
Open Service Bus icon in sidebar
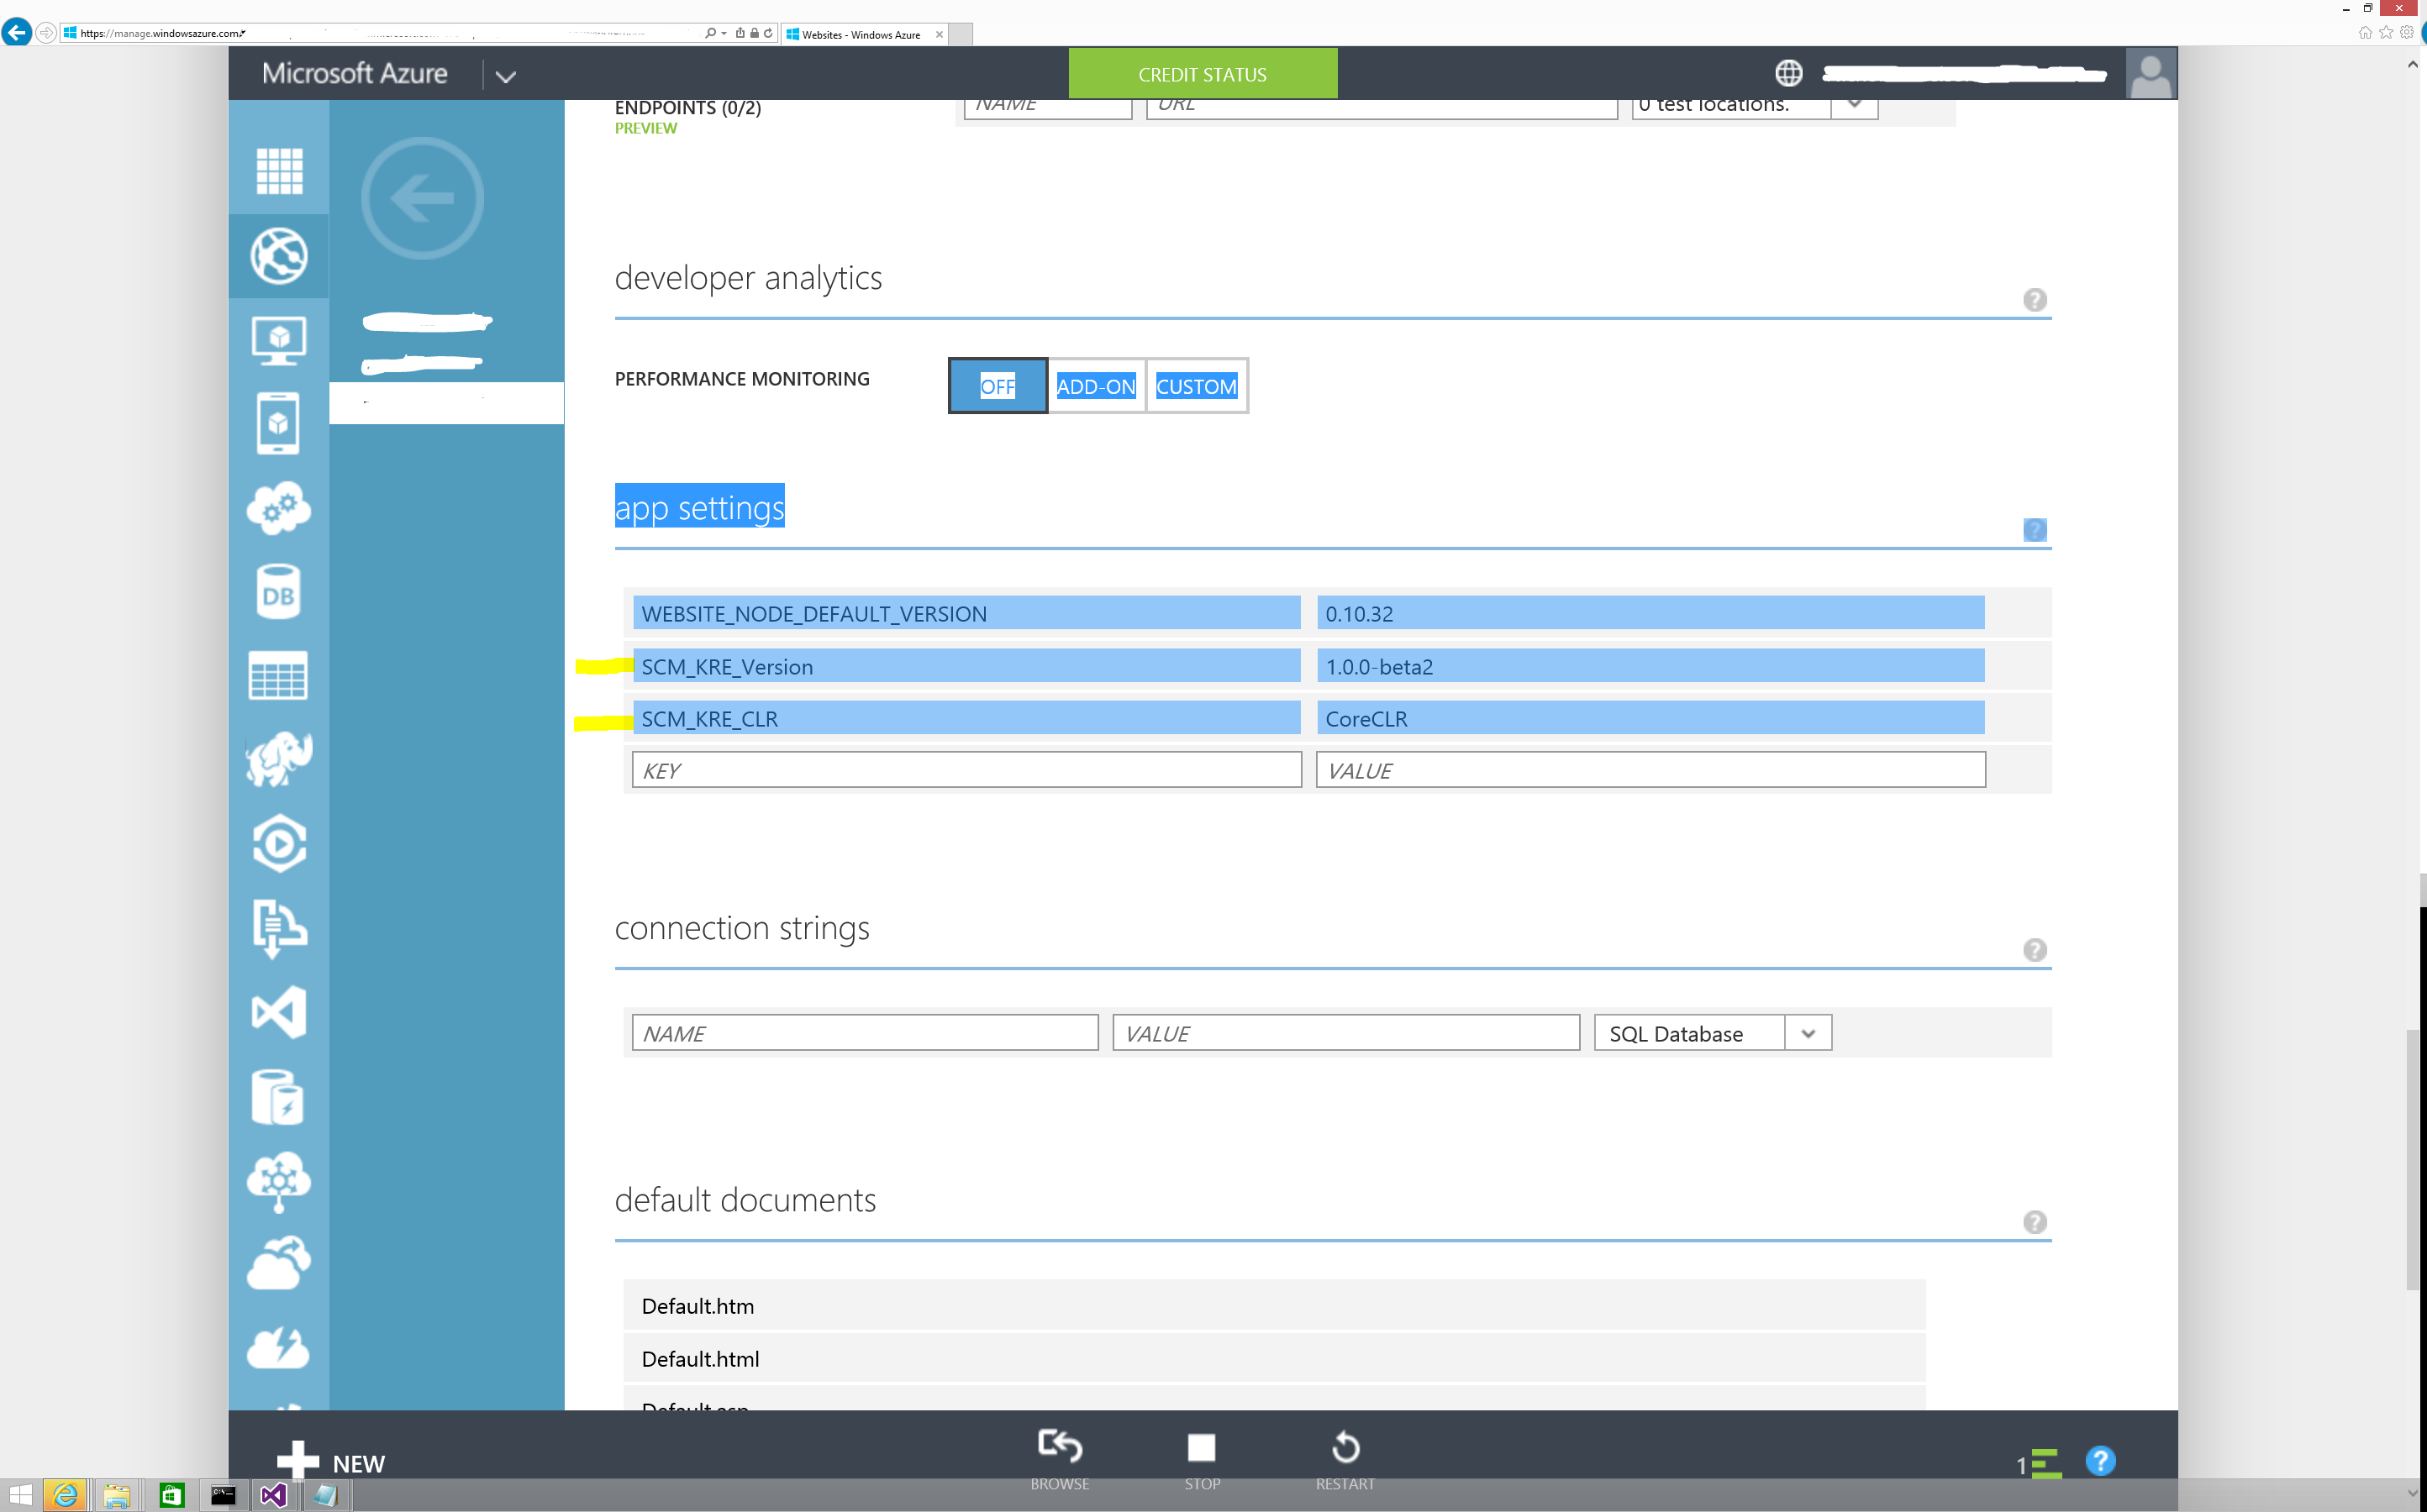pos(279,928)
